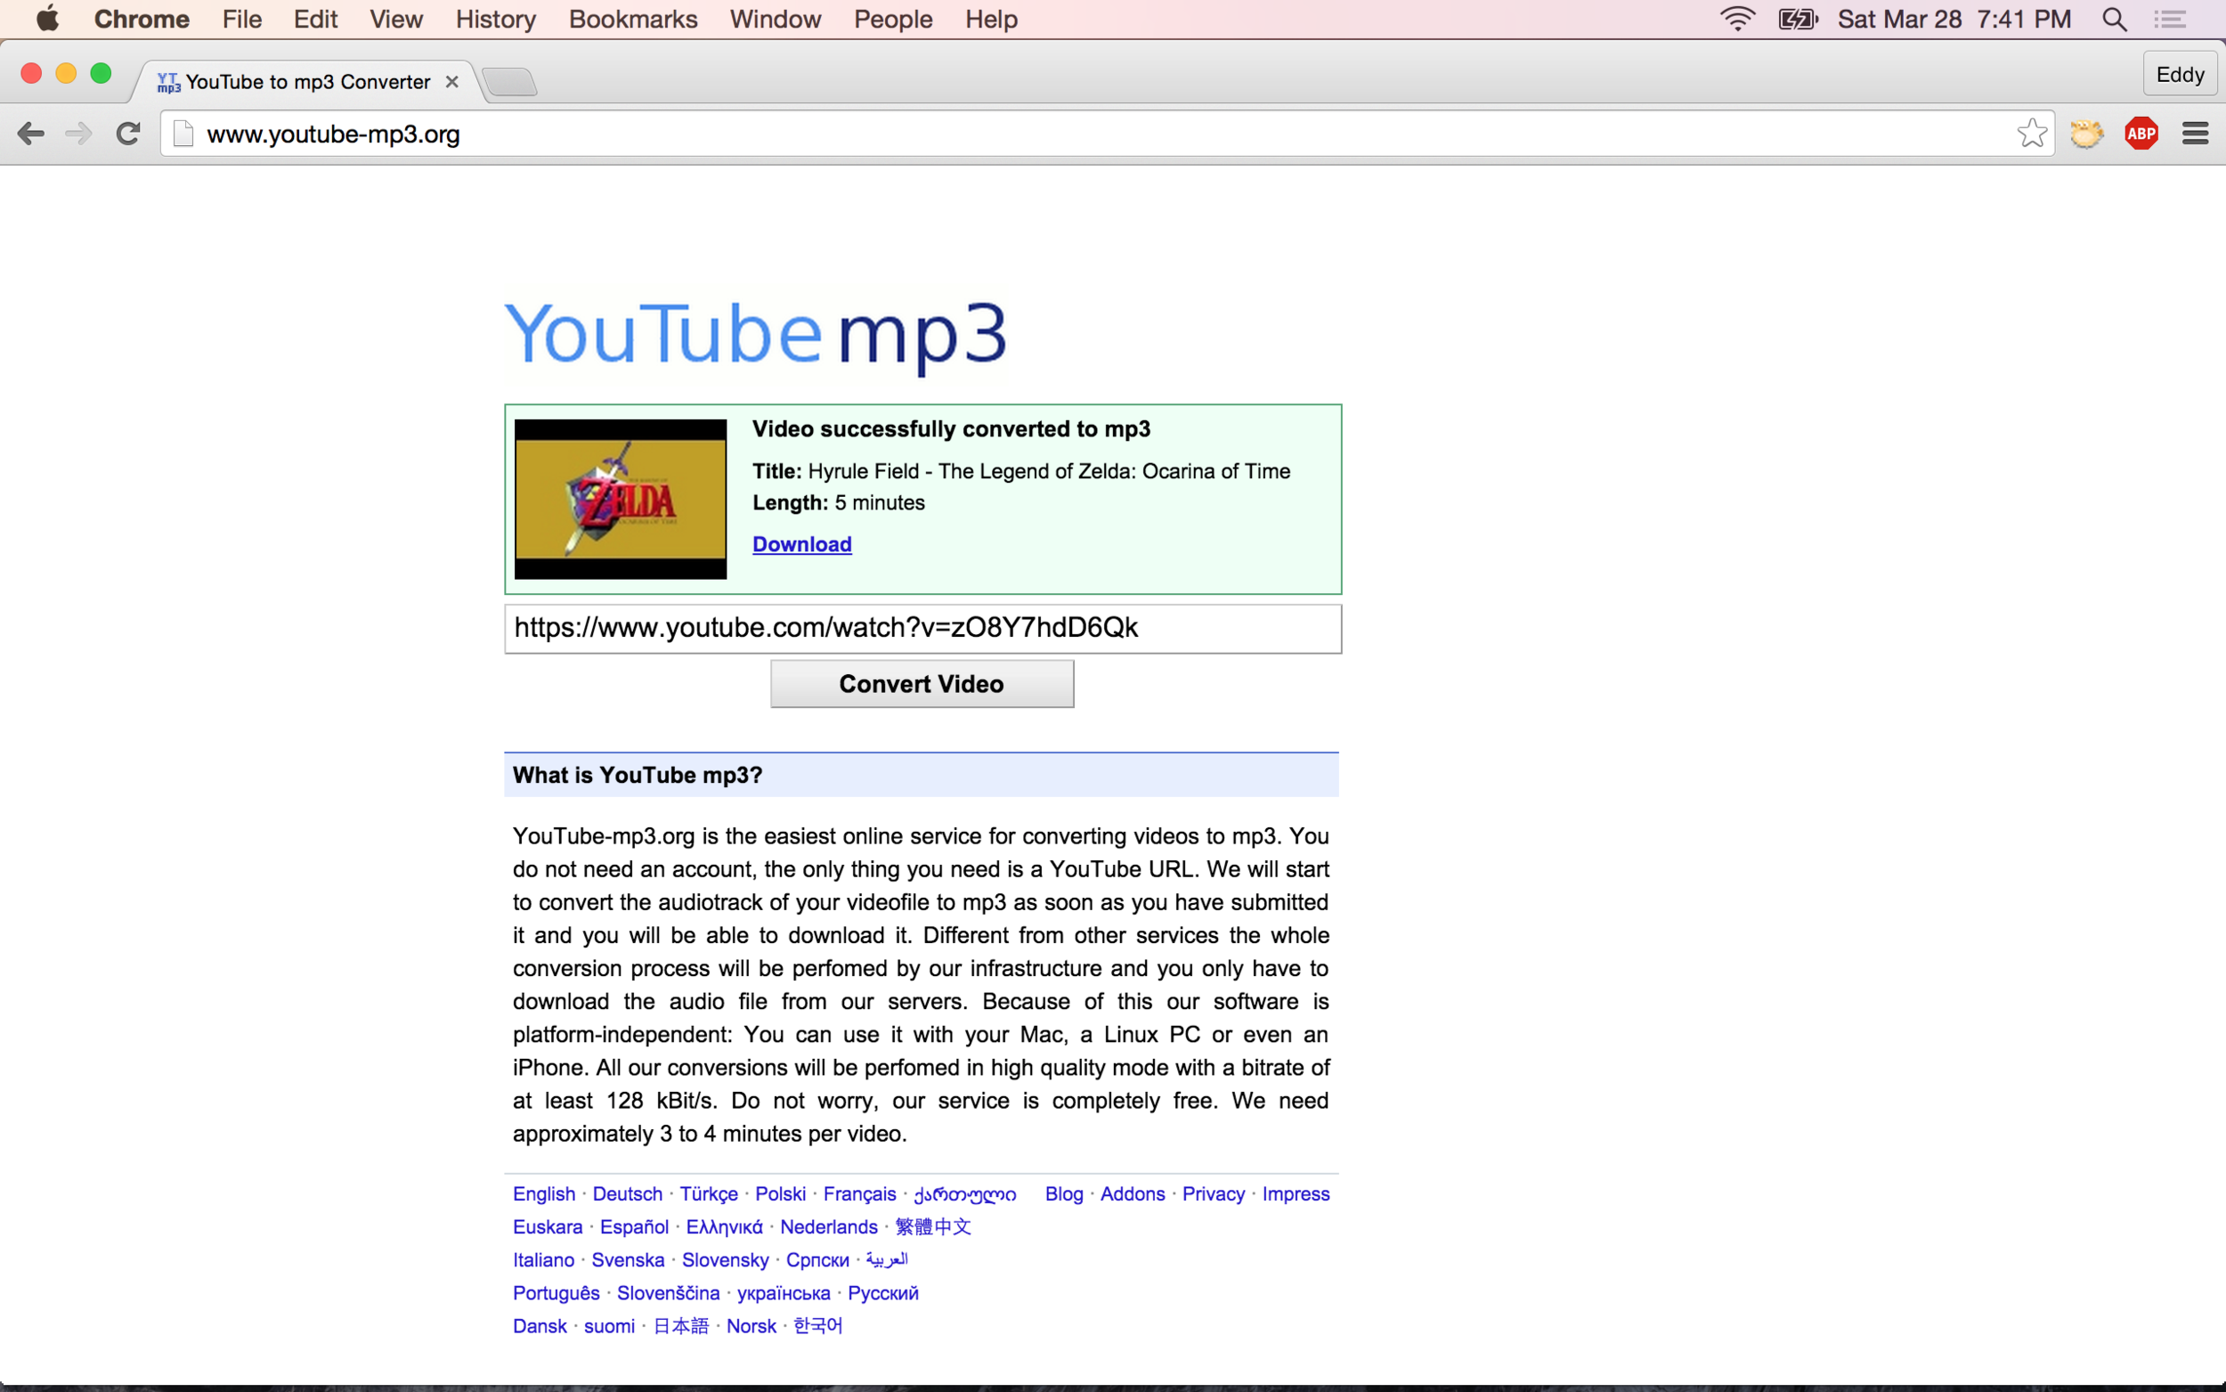2226x1392 pixels.
Task: Switch language to Deutsch
Action: click(628, 1194)
